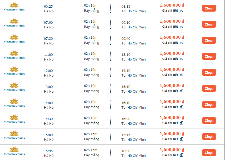Click Vietnam Airlines logo on 13:00 row
The width and height of the screenshot is (225, 160).
pyautogui.click(x=14, y=87)
